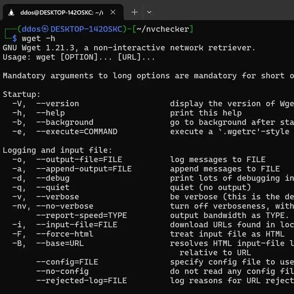Click the "--no-verbose" option text

pyautogui.click(x=65, y=206)
